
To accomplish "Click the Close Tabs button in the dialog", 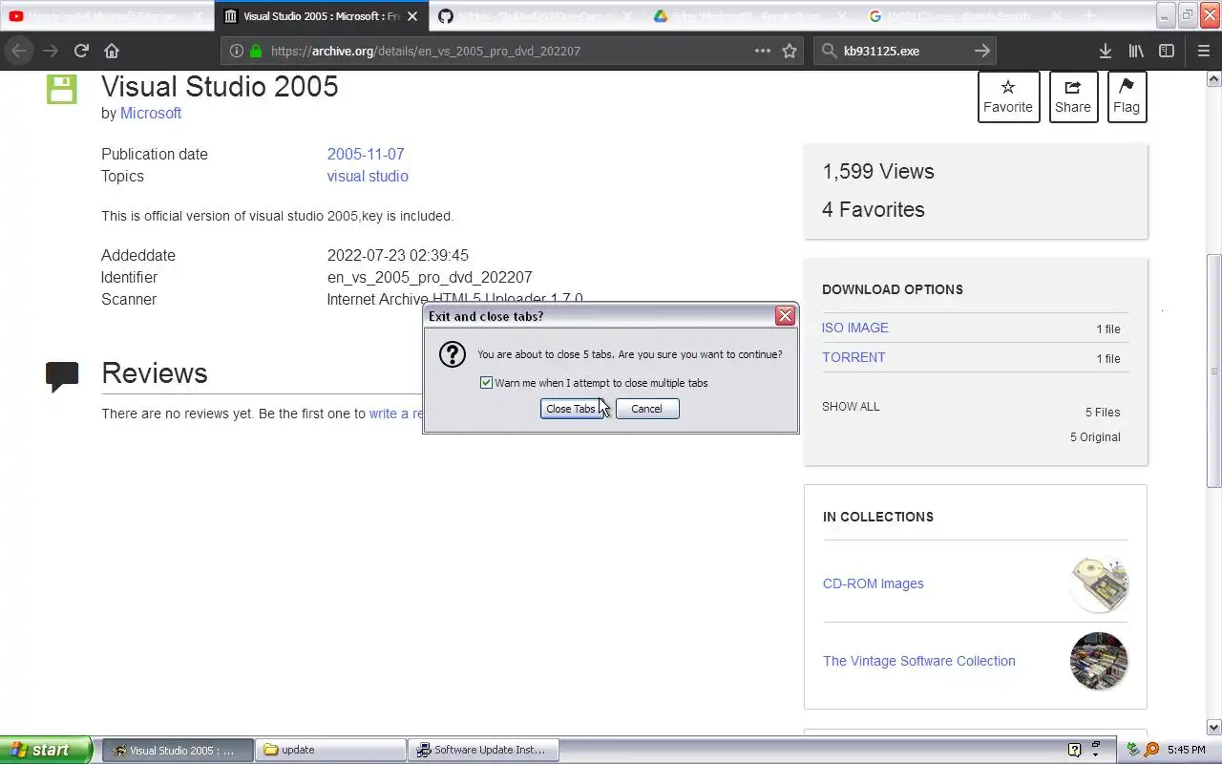I will tap(571, 409).
